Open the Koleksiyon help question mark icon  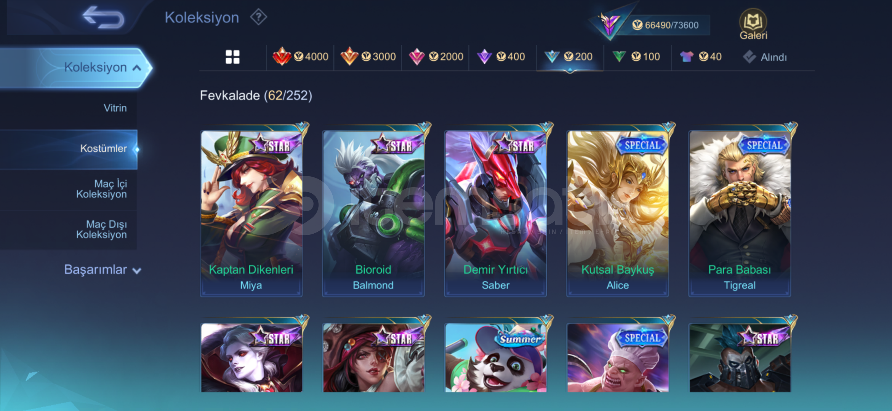pos(258,18)
